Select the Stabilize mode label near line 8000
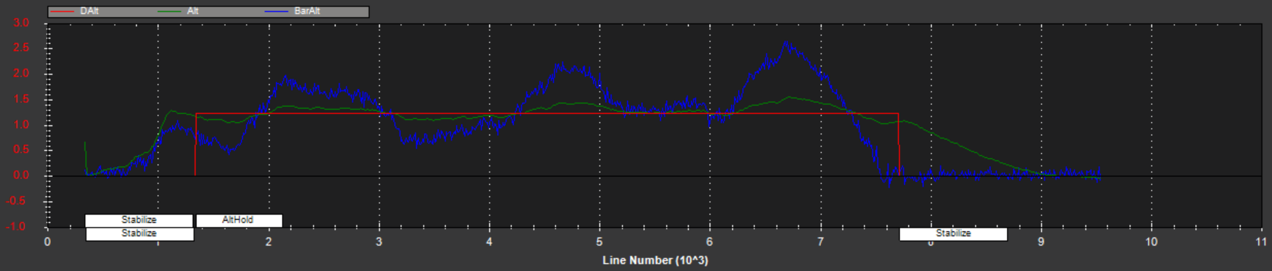Screen dimensions: 1272x271 click(953, 234)
